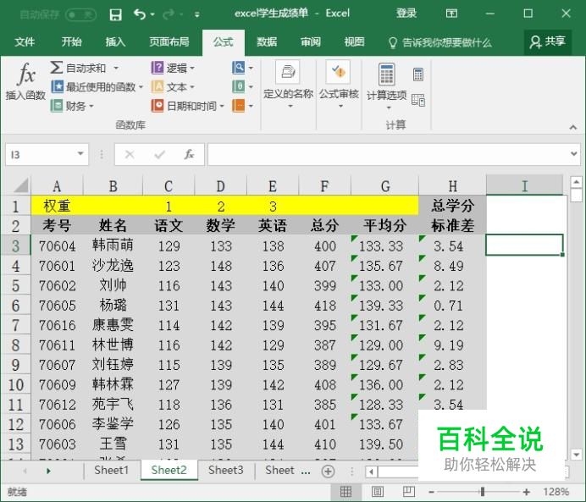
Task: Open Customize Quick Access Toolbar dropdown
Action: tap(197, 15)
